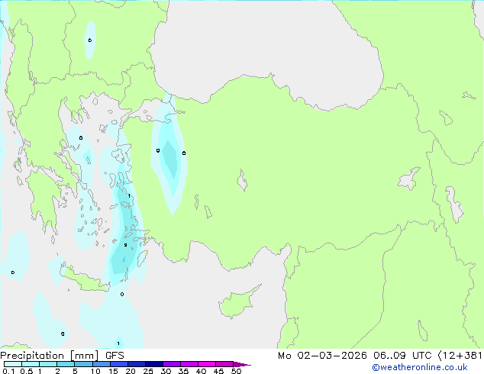
Task: Click the 5–10 mm legend color swatch
Action: 83,364
